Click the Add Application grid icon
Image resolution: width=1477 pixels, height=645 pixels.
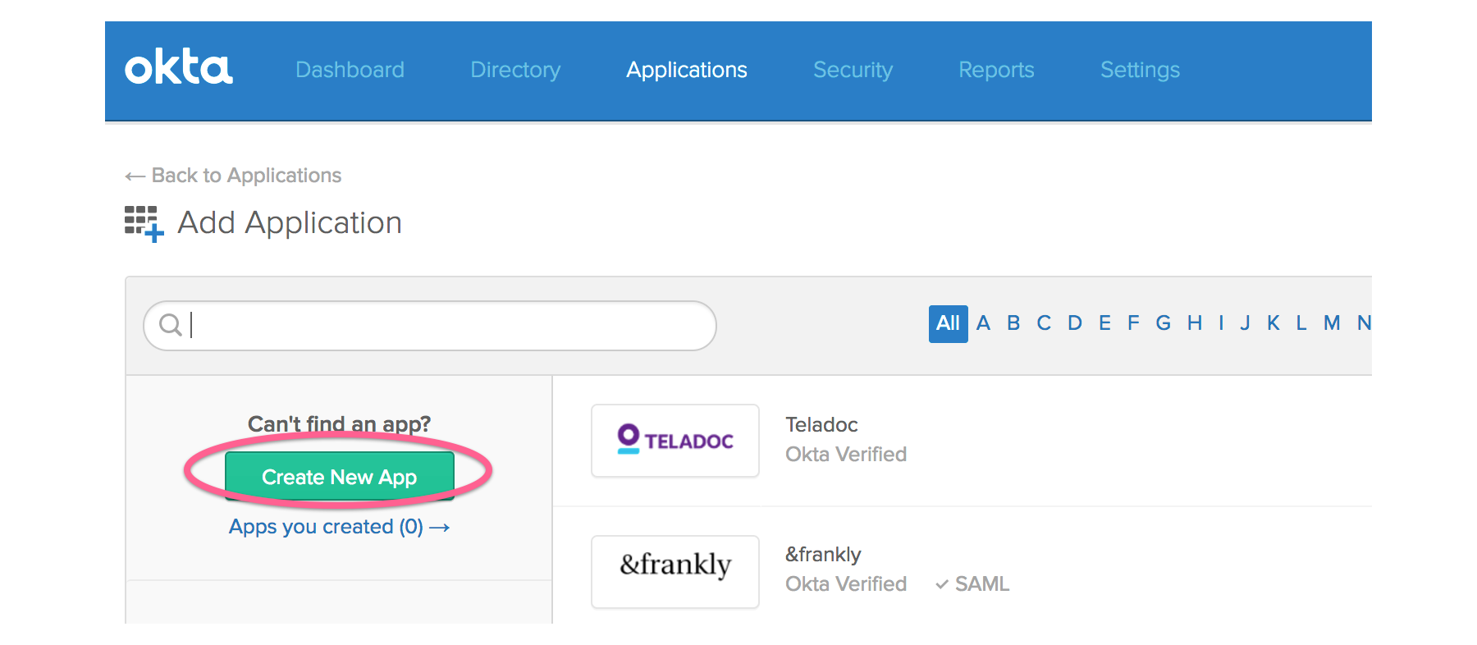click(x=144, y=223)
